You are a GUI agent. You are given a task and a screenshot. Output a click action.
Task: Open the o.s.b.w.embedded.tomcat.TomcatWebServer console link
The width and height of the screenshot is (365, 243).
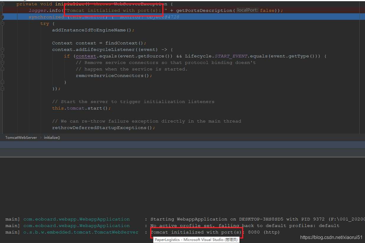[81, 232]
